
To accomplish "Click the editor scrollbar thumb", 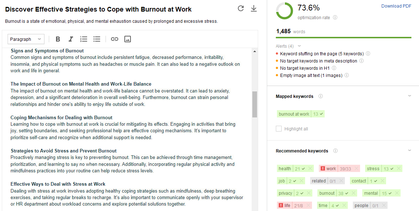I will coord(255,104).
